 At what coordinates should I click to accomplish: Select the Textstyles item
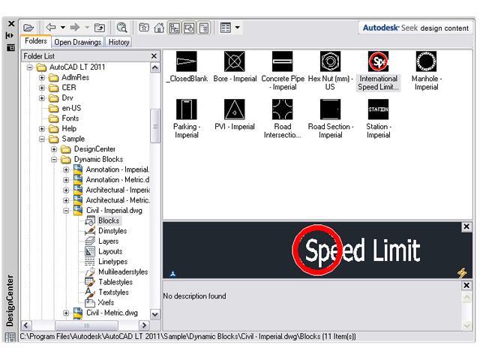point(113,292)
